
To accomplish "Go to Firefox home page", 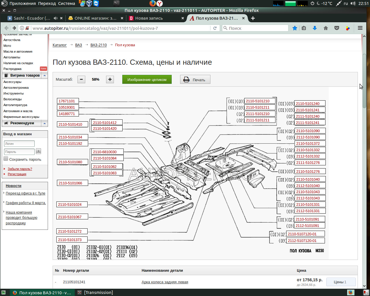I will (326, 28).
